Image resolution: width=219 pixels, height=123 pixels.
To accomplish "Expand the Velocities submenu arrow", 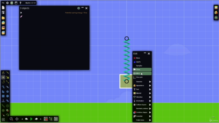I will click(x=150, y=97).
